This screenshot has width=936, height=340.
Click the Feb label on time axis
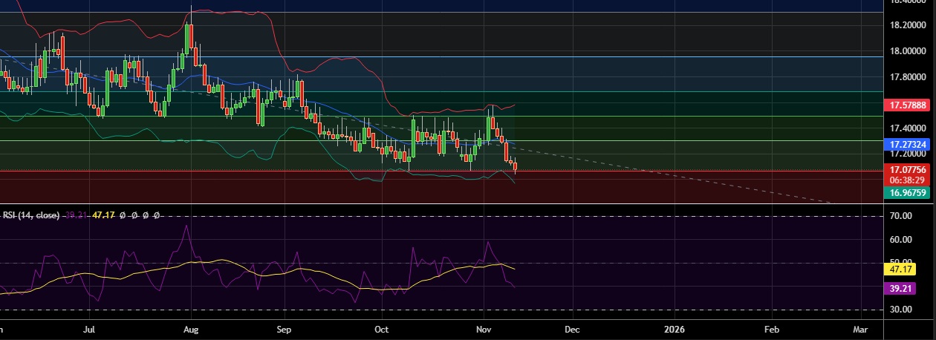click(x=772, y=328)
